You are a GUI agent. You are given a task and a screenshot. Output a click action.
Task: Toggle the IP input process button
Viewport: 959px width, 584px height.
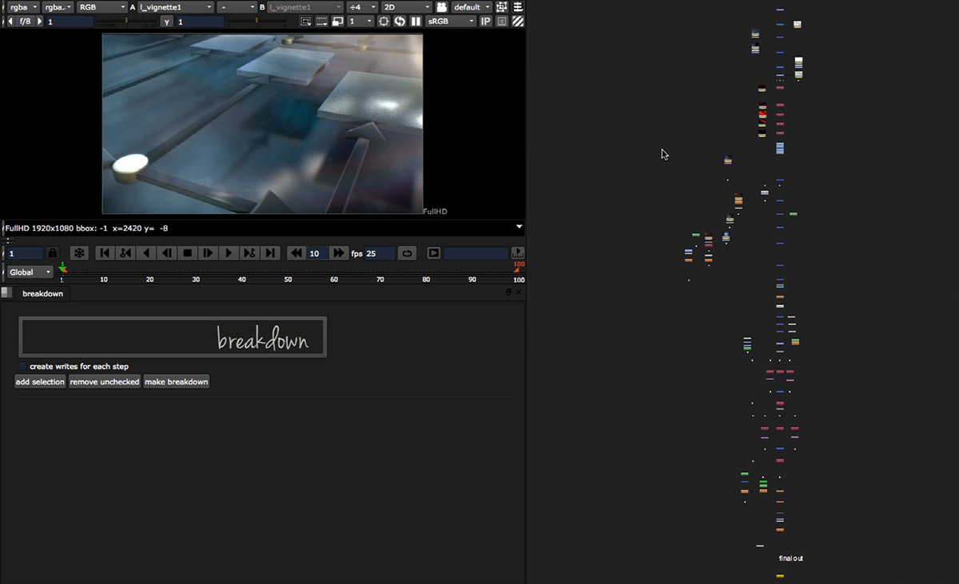pos(485,22)
